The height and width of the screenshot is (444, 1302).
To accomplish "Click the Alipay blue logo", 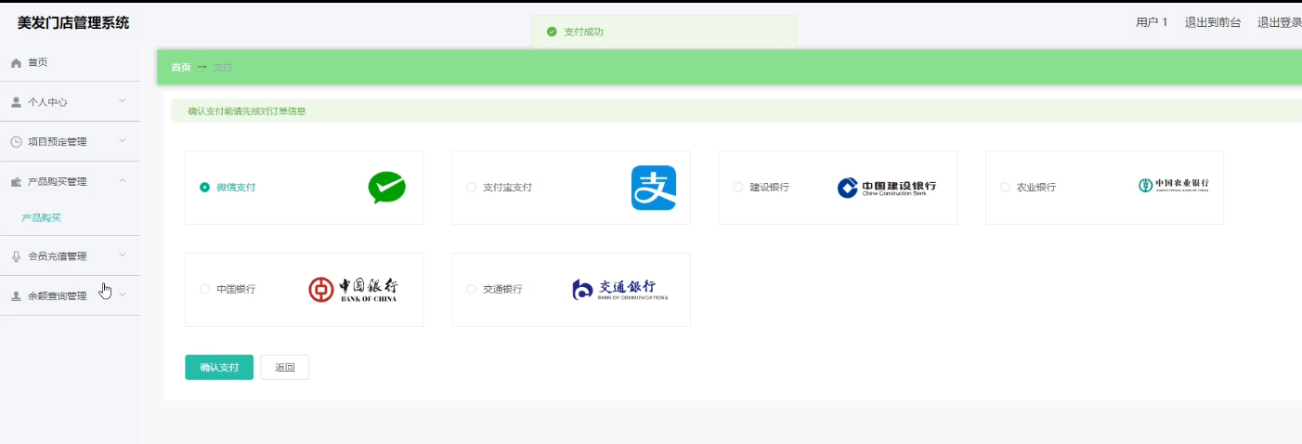I will click(654, 188).
